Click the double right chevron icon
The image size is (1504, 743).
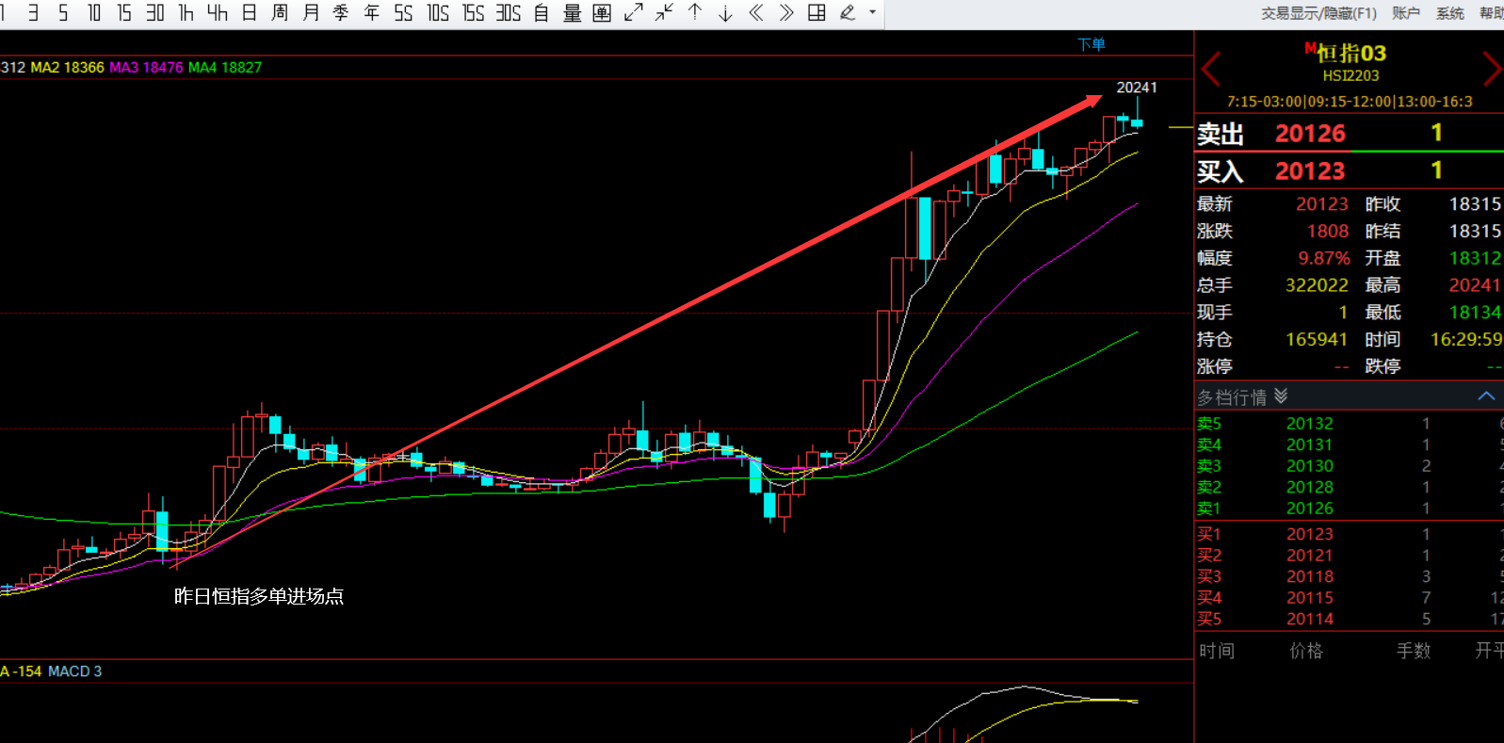(x=786, y=13)
